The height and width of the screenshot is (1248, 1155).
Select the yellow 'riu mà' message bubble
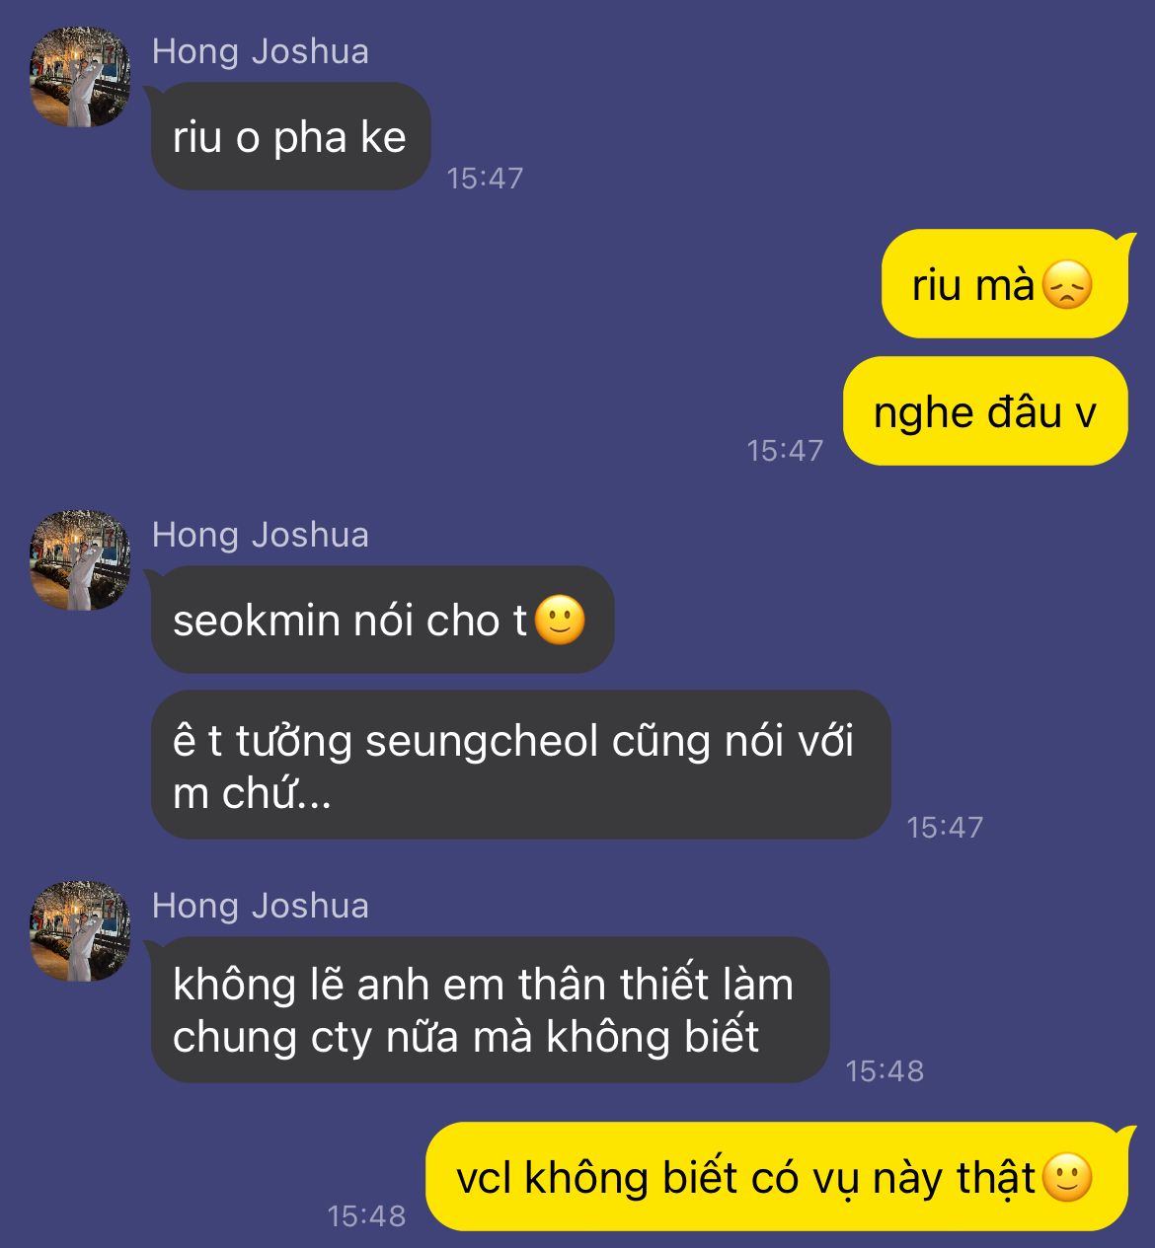coord(1005,284)
